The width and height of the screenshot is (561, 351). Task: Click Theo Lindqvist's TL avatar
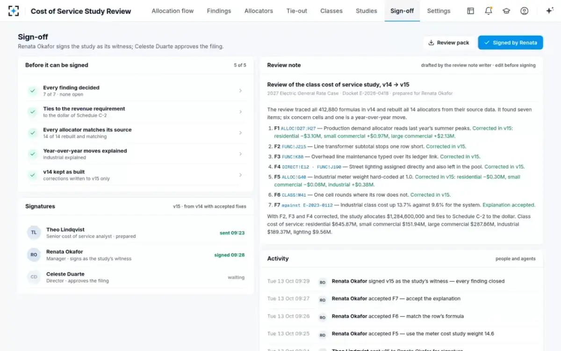pos(34,233)
